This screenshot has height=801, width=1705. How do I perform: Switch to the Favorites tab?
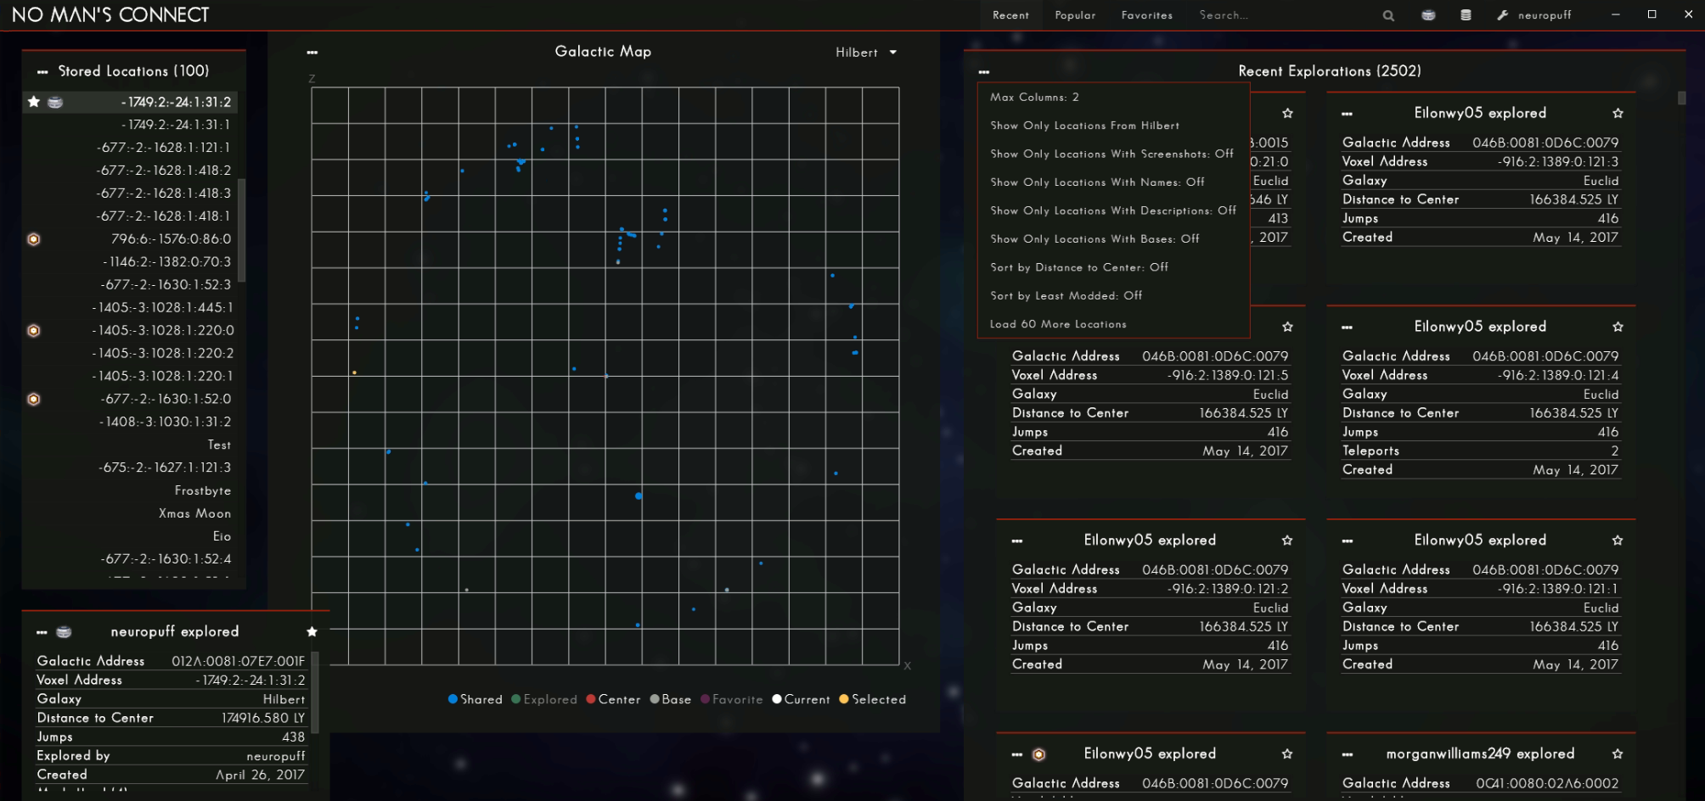point(1146,15)
